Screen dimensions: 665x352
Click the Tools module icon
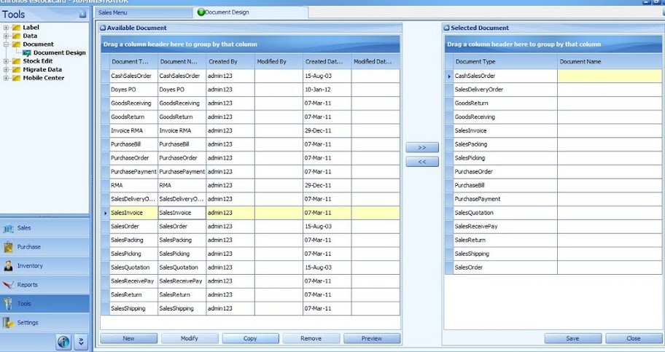9,304
